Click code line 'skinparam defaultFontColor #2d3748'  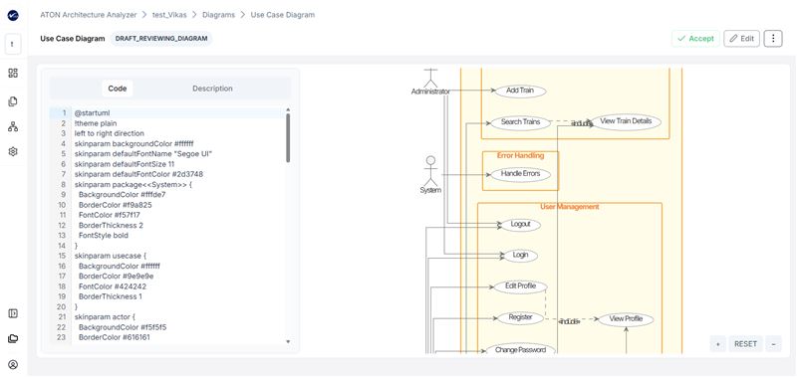point(138,174)
